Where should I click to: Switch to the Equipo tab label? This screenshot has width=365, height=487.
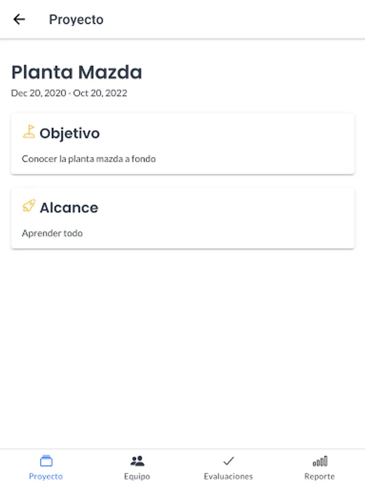tap(137, 477)
